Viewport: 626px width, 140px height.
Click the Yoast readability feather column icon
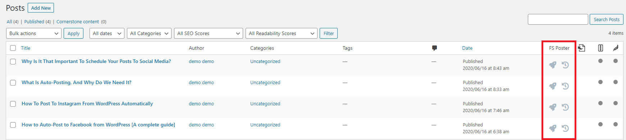(x=616, y=48)
